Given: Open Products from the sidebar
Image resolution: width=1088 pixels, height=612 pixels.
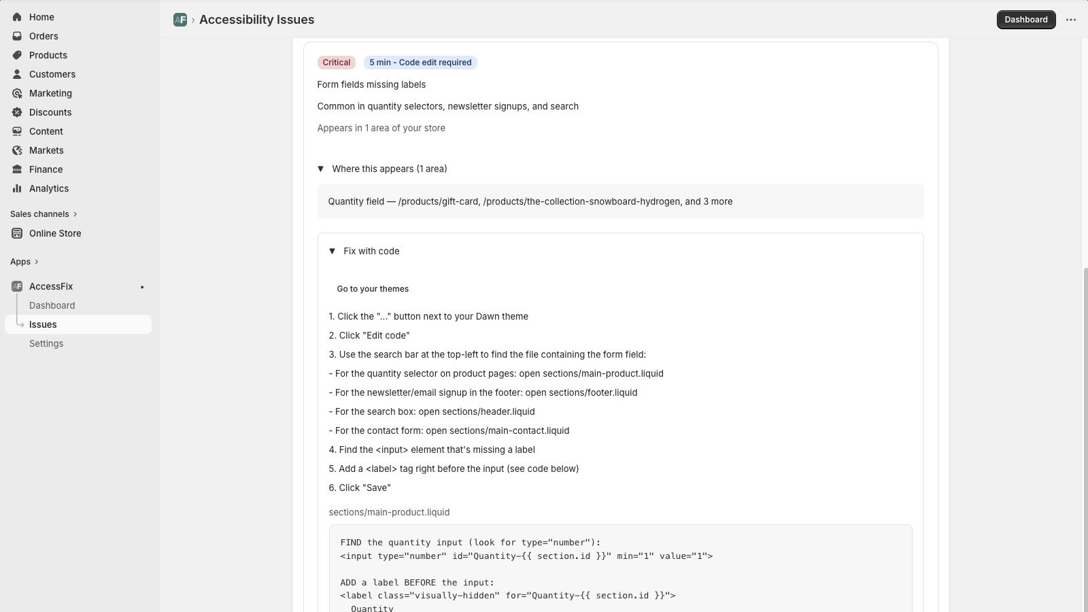Looking at the screenshot, I should tap(48, 55).
